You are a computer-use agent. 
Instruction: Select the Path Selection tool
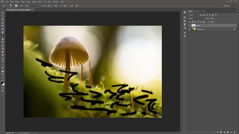click(3, 64)
